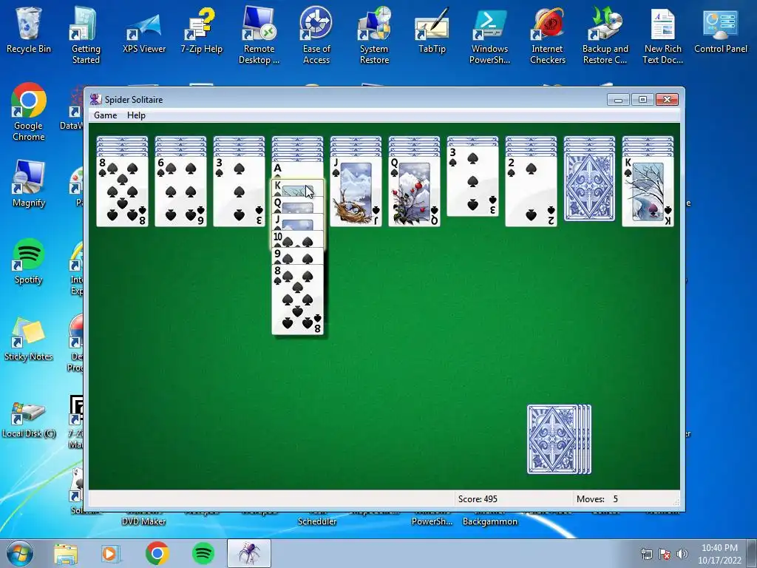
Task: Open the Getting Started desktop icon
Action: (x=86, y=35)
